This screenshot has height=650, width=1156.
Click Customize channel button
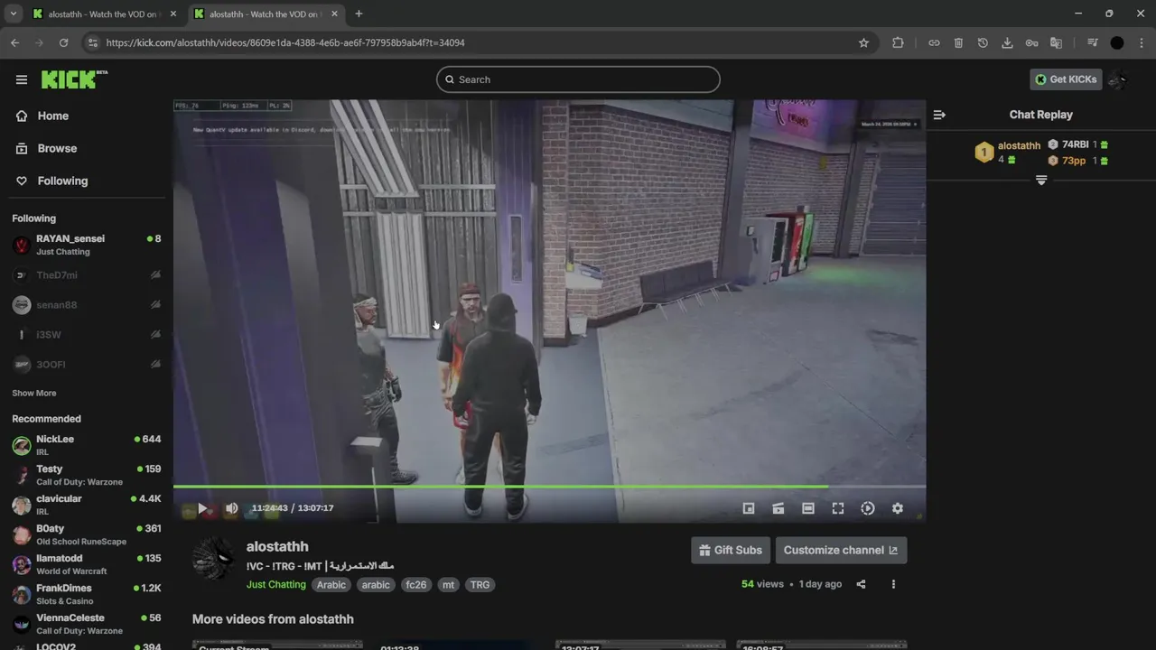[x=841, y=550]
